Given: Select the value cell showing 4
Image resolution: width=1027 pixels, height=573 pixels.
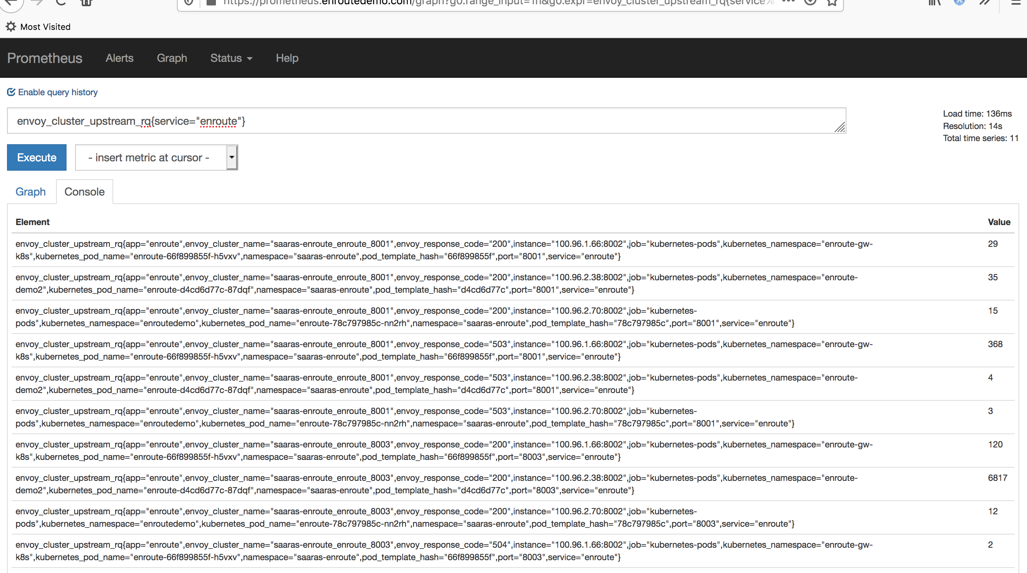Looking at the screenshot, I should [x=990, y=378].
